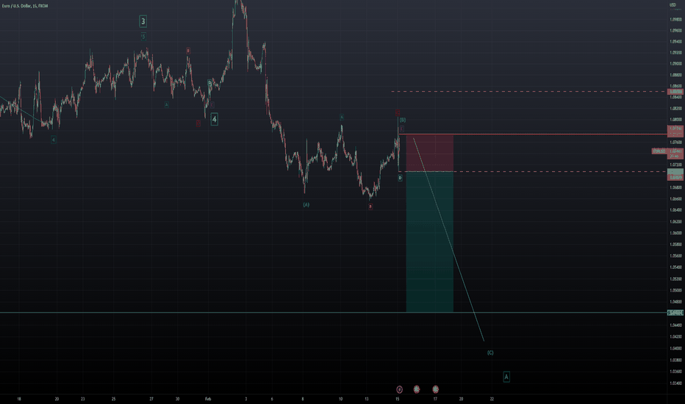Select the green profit target zone
This screenshot has width=685, height=404.
[429, 242]
